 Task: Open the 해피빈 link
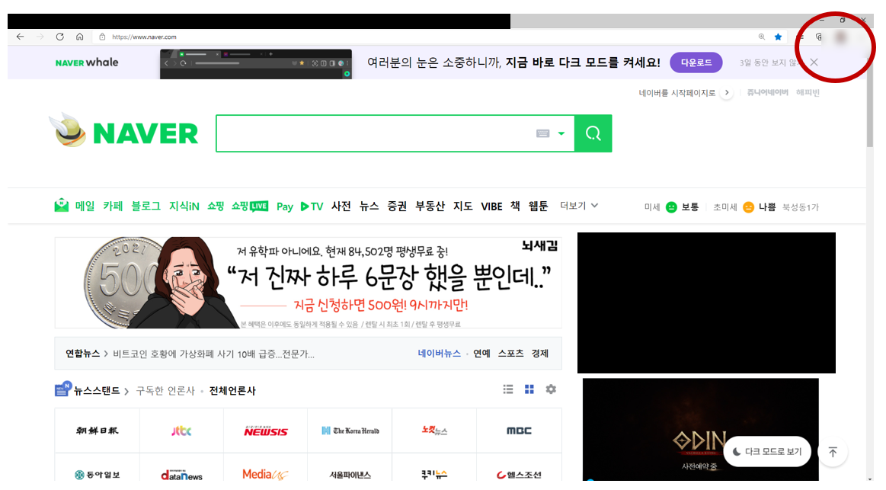click(808, 92)
